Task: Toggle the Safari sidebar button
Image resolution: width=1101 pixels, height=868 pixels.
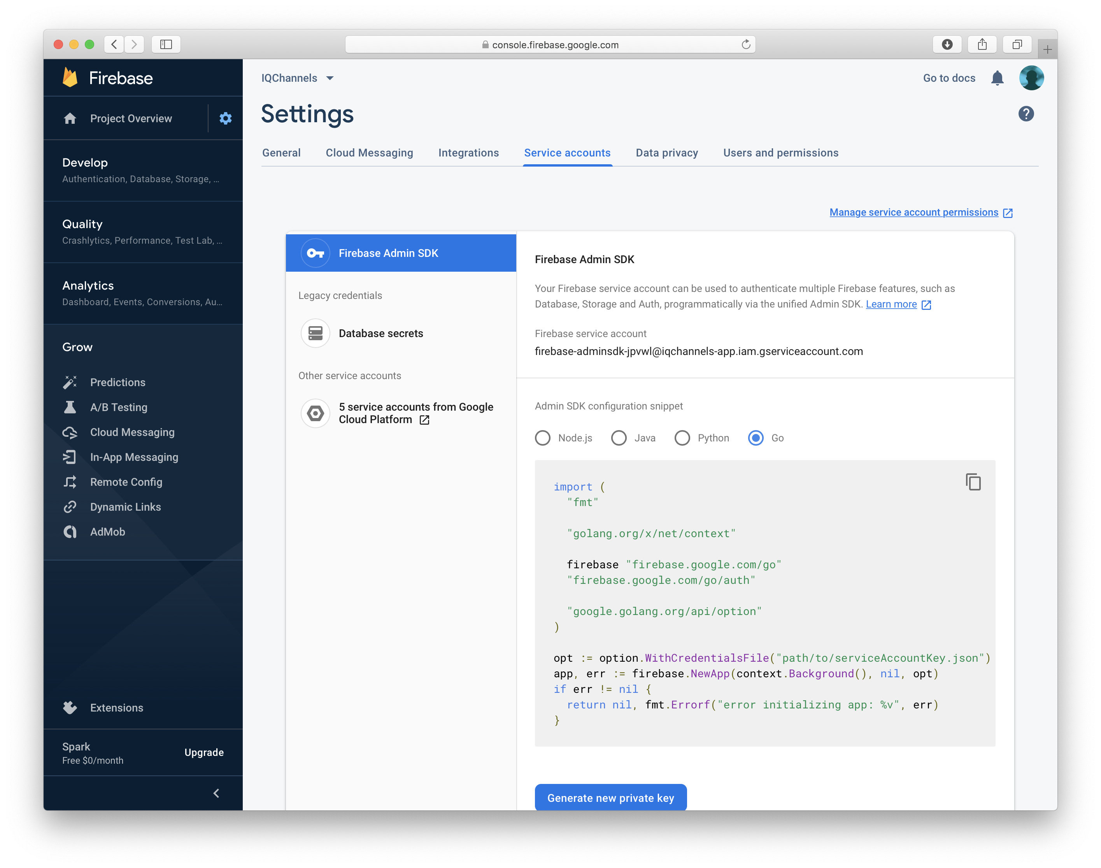Action: 166,44
